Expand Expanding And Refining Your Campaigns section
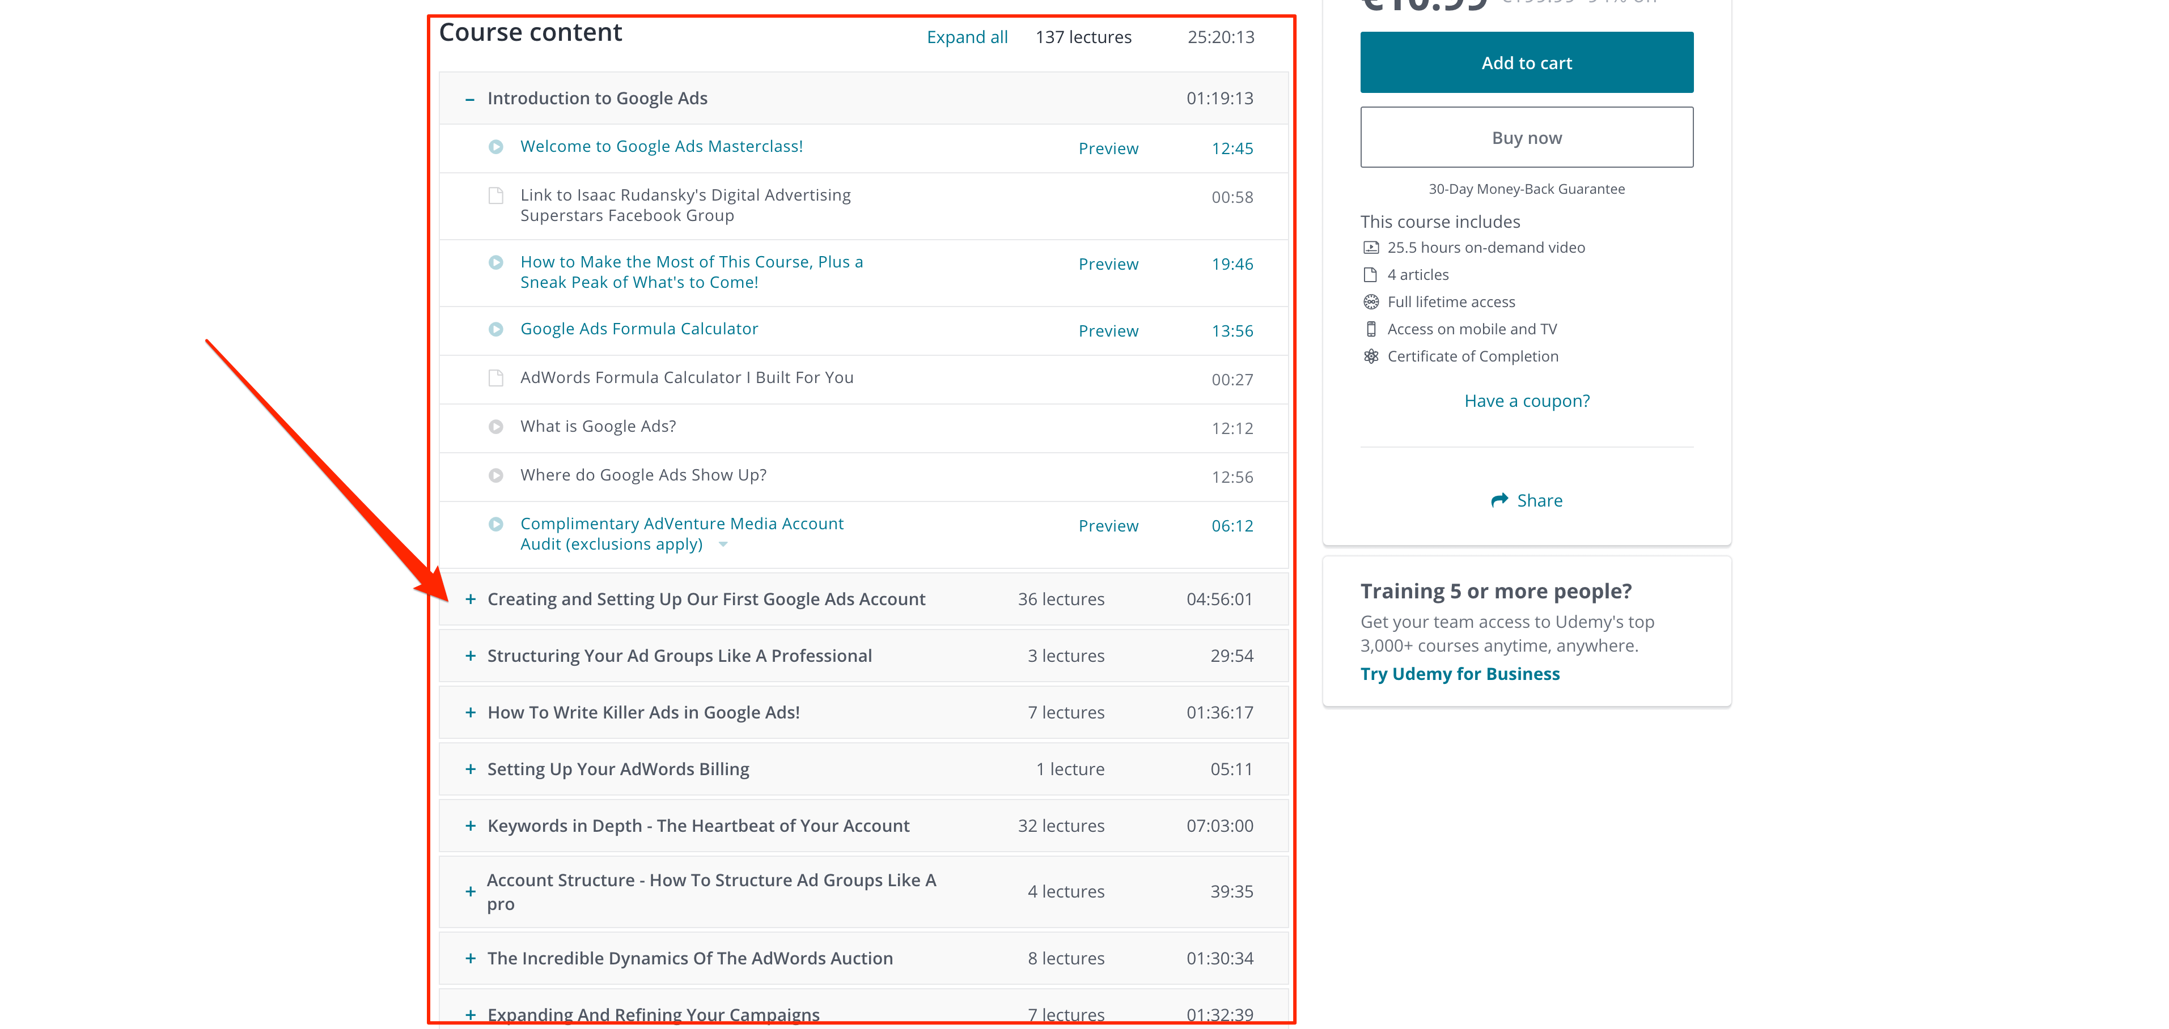Screen dimensions: 2169x1029 tap(471, 1015)
